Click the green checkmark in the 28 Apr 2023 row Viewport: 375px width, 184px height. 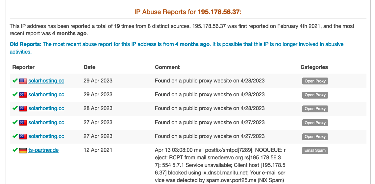tap(15, 108)
